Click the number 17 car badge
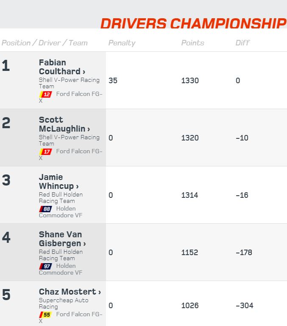This screenshot has height=326, width=287. pos(46,152)
